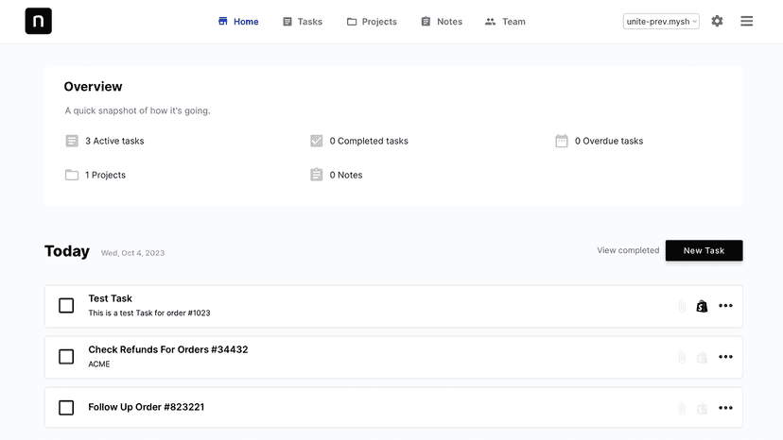Click the Notes clipboard icon in Overview
This screenshot has height=440, width=783.
(317, 175)
